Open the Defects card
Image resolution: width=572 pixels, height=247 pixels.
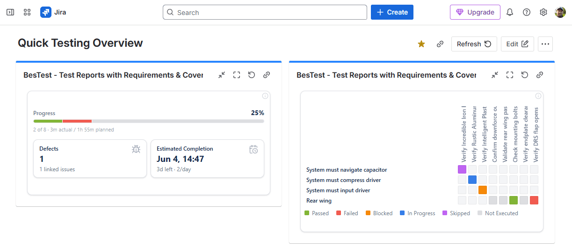pos(90,159)
